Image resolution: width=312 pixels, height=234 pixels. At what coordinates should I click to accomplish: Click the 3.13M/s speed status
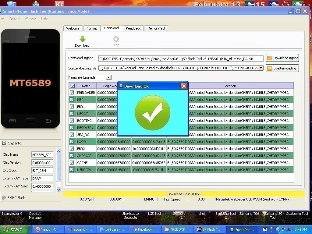point(86,199)
